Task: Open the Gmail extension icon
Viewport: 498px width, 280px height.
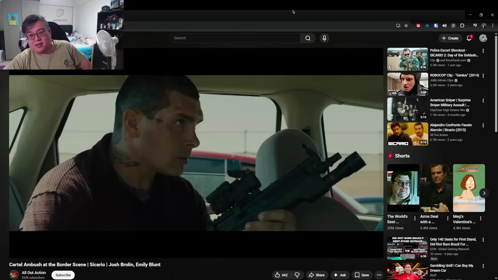Action: point(418,26)
